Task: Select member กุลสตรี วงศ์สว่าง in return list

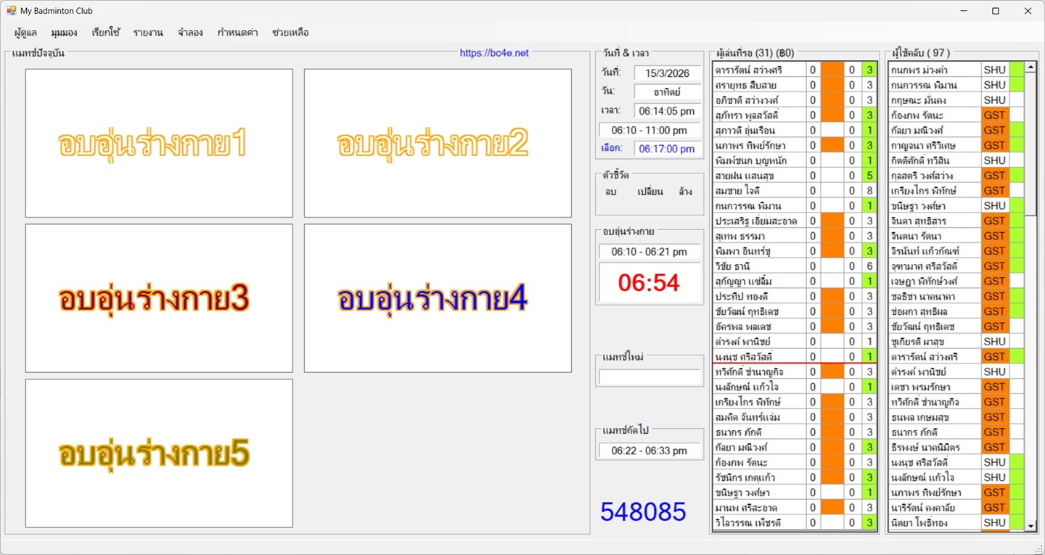Action: (x=934, y=176)
